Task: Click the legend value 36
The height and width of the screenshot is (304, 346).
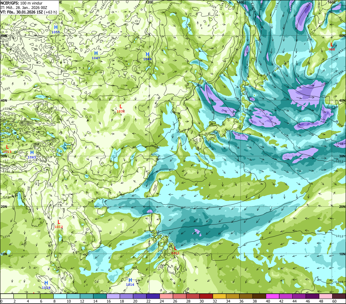Action: tap(242, 301)
